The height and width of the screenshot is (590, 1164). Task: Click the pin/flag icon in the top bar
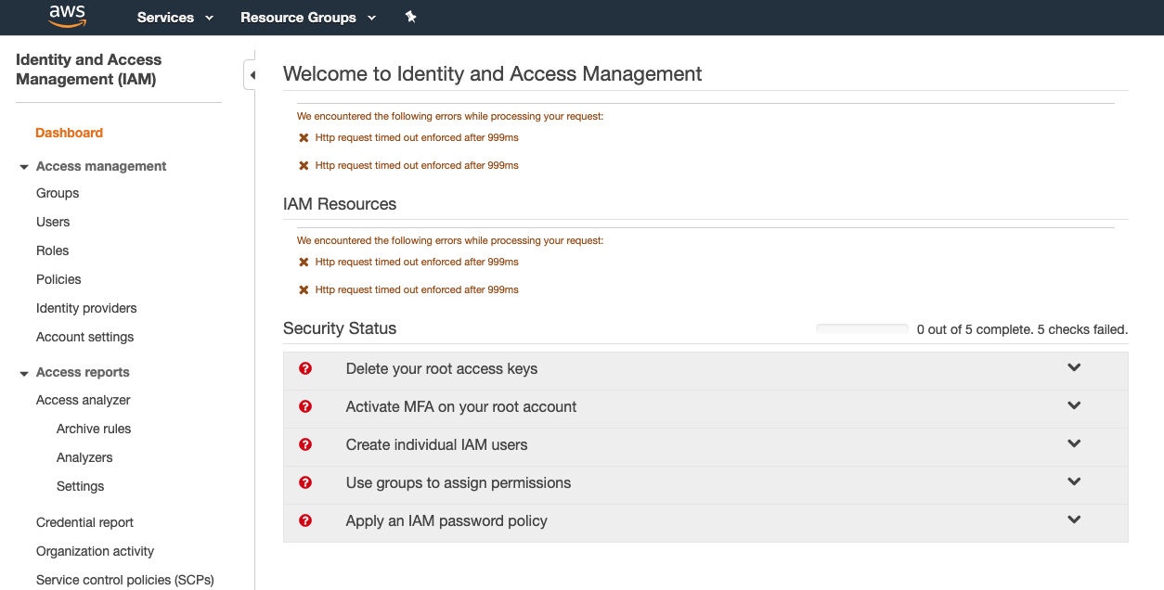click(410, 17)
